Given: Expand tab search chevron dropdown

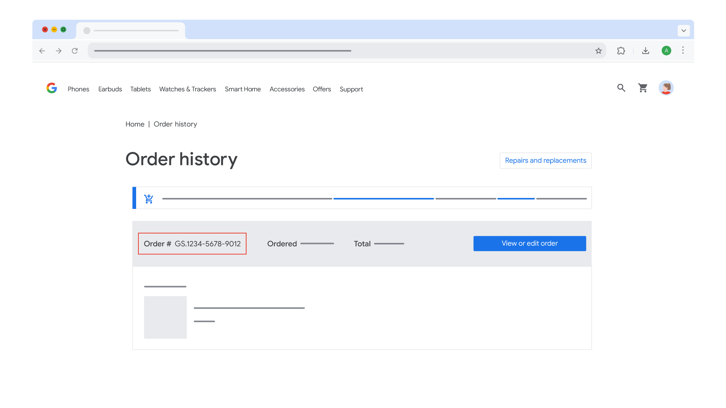Looking at the screenshot, I should click(684, 31).
